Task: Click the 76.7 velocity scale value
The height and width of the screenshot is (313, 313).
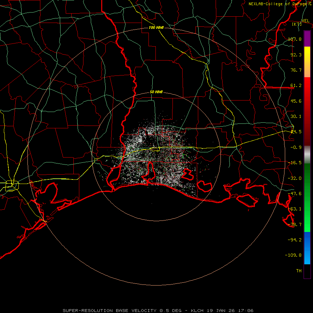Action: (x=296, y=70)
